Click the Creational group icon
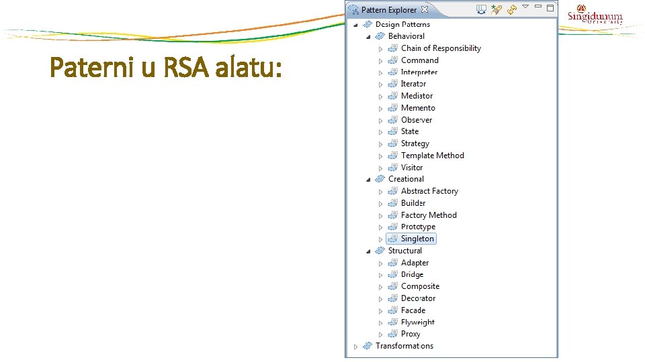 (380, 179)
